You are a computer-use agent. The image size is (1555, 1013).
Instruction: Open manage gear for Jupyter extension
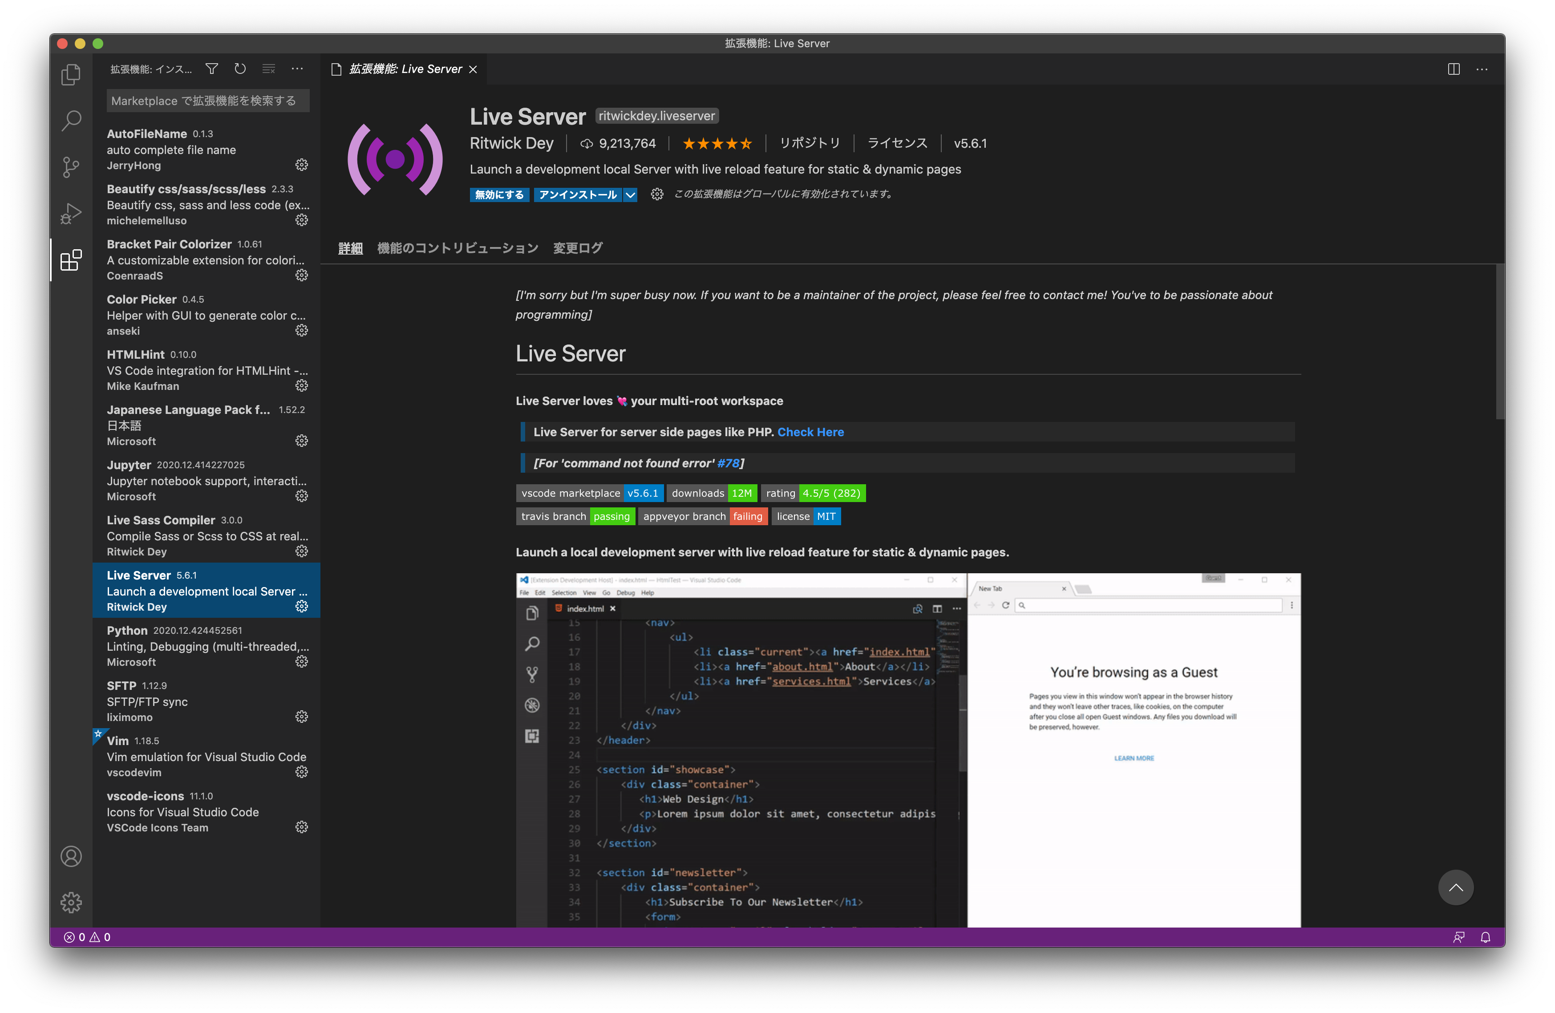pos(301,496)
